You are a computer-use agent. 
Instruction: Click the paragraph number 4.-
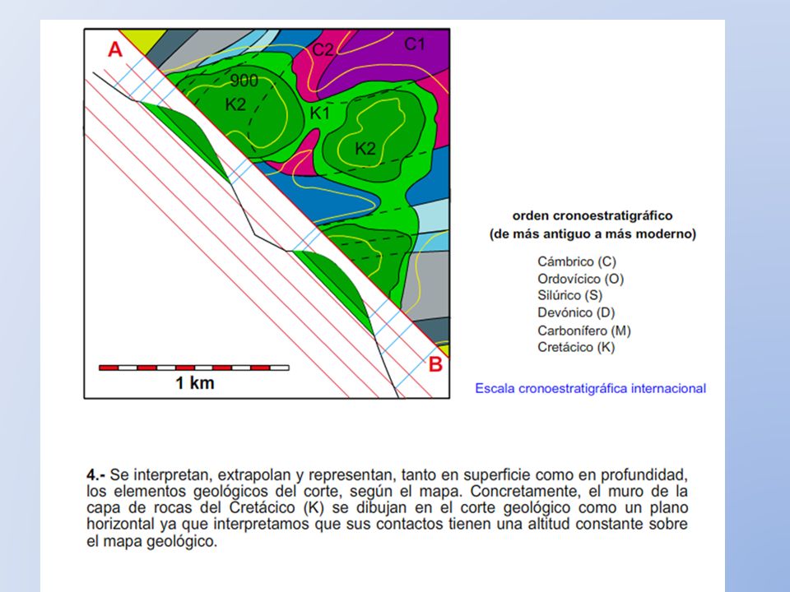tap(95, 474)
